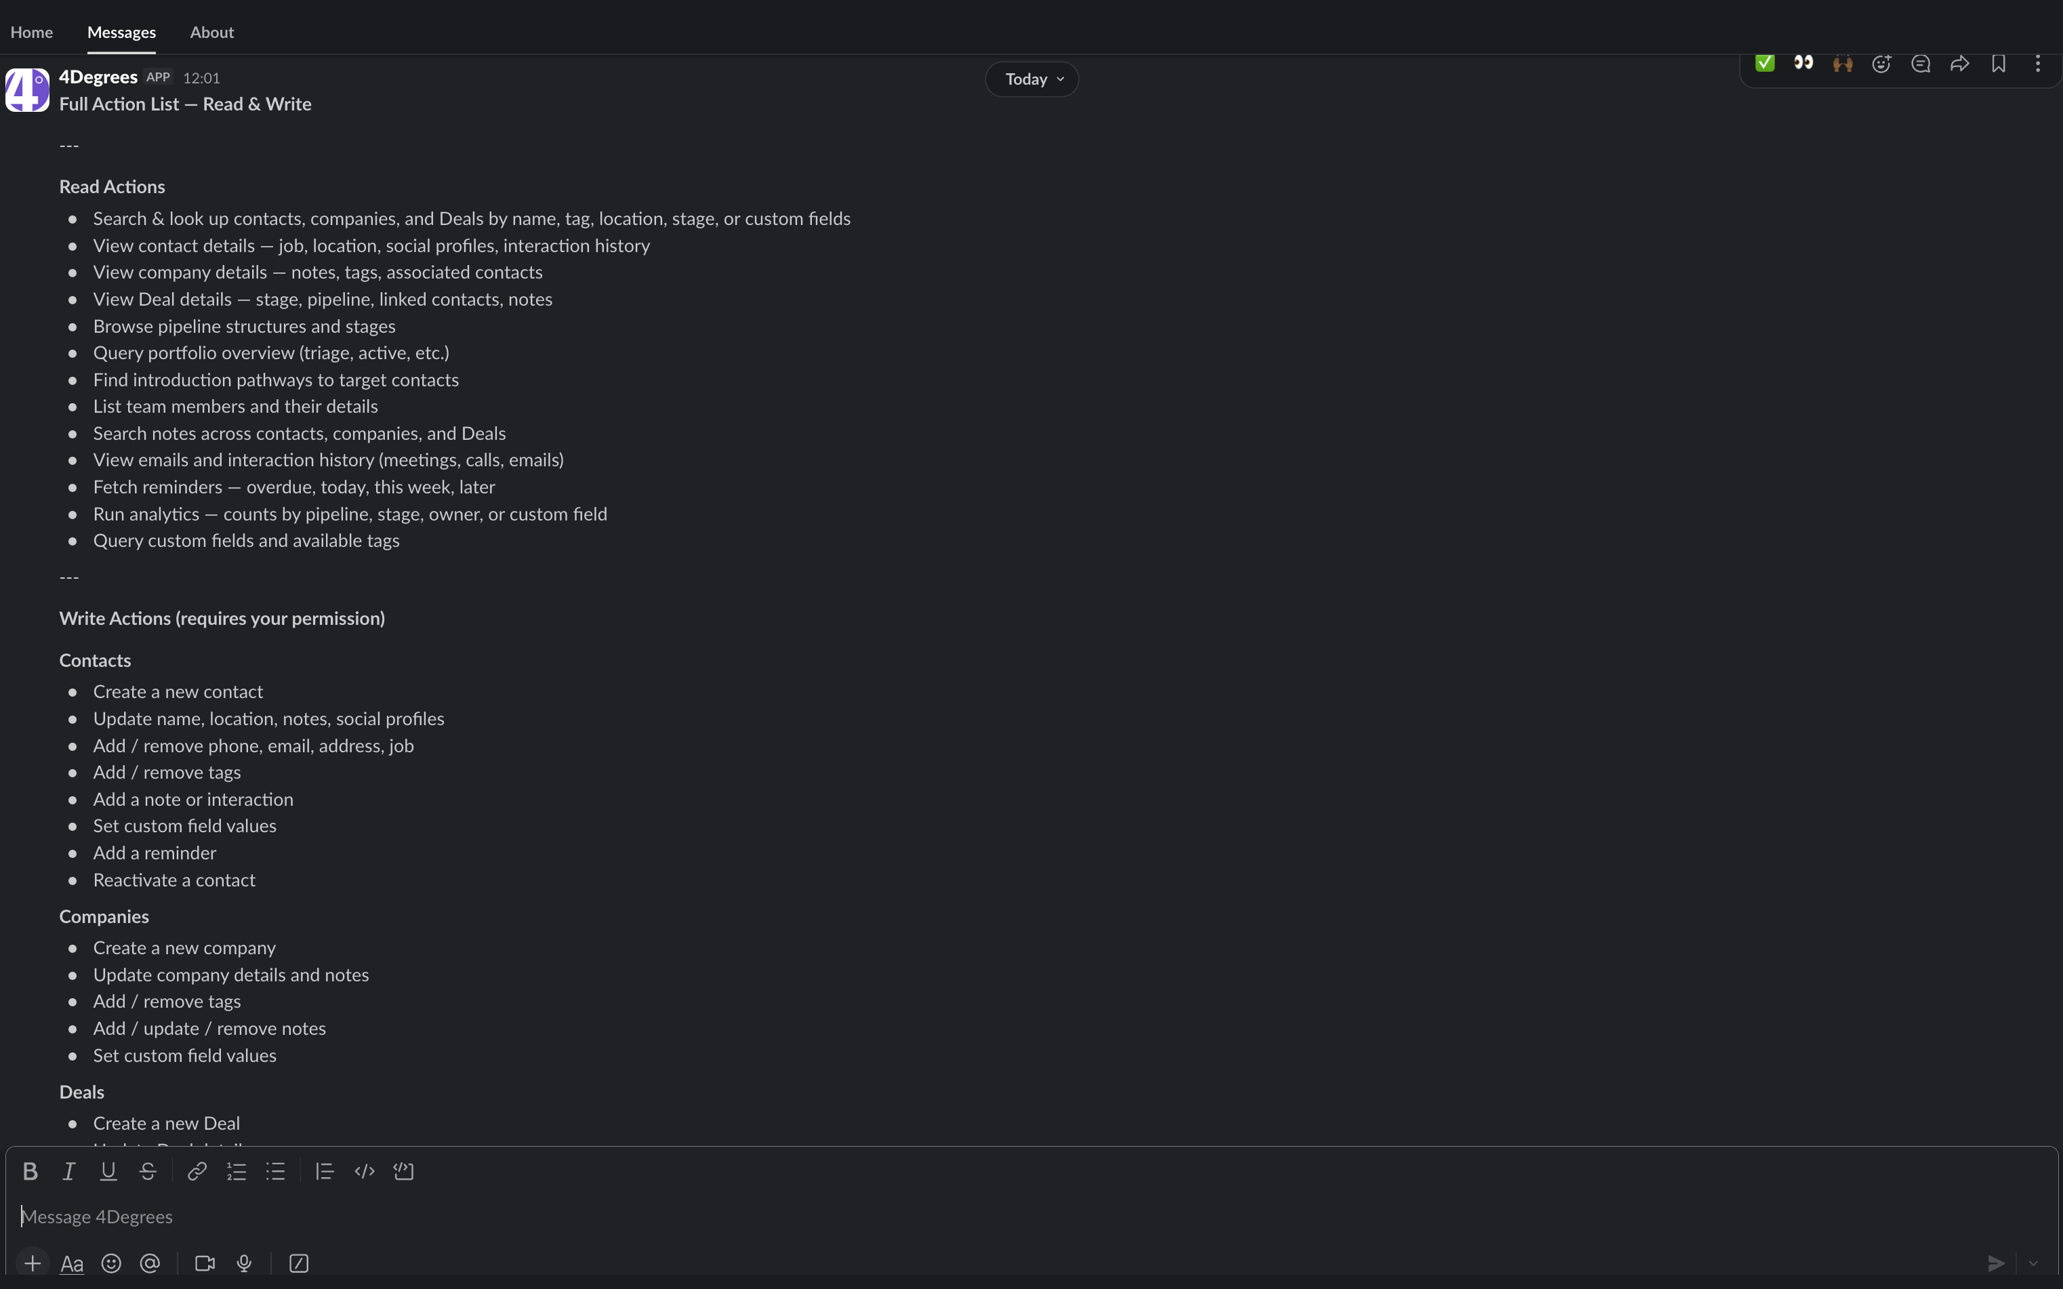Click 'Reactivate a contact' item

coord(174,880)
